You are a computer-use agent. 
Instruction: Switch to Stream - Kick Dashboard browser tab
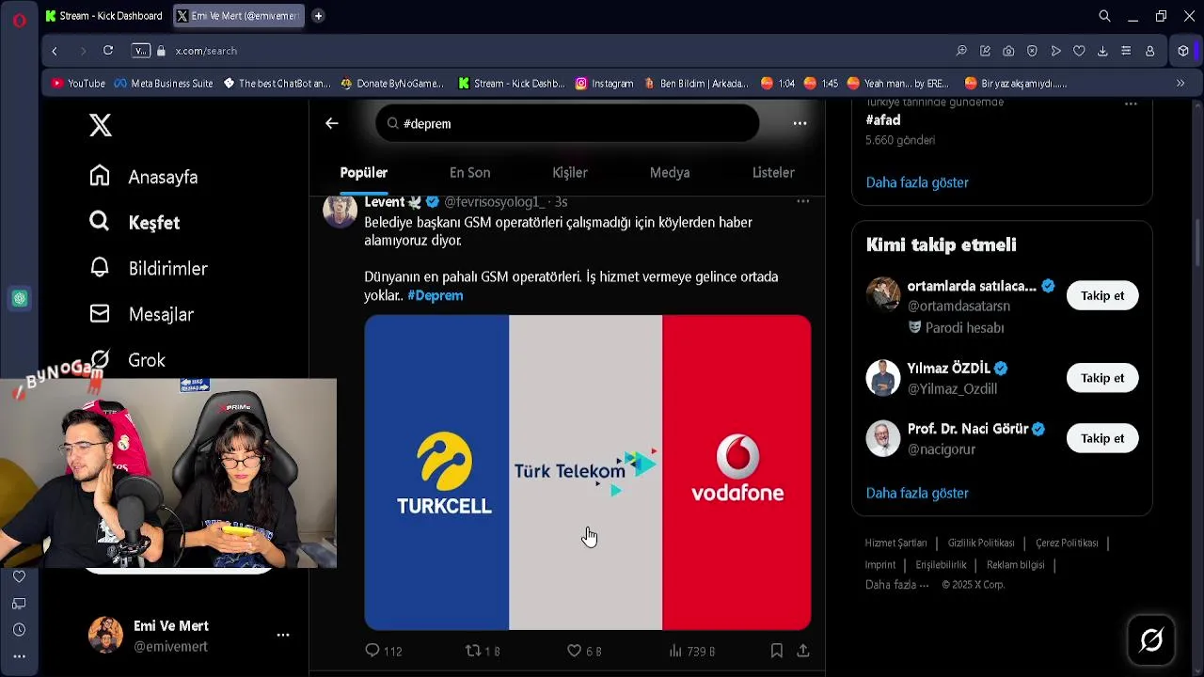pyautogui.click(x=103, y=16)
